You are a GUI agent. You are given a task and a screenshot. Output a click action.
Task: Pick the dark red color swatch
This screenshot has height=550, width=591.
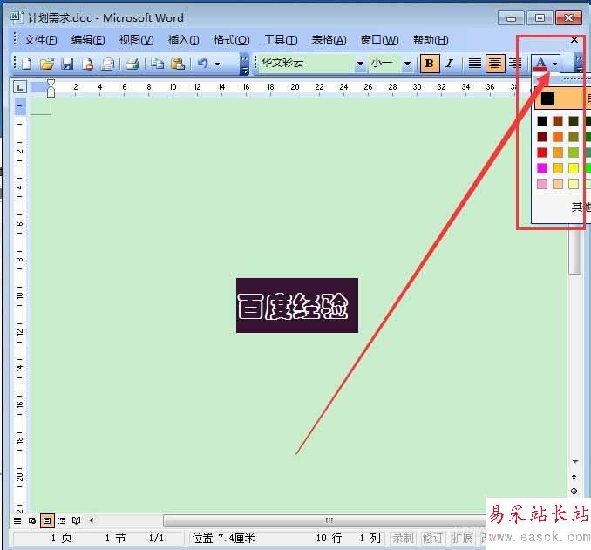pos(542,137)
